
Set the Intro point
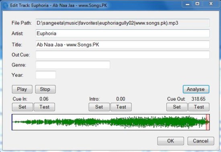point(99,107)
